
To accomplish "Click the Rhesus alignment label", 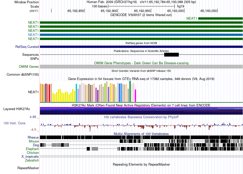I will (33, 137).
